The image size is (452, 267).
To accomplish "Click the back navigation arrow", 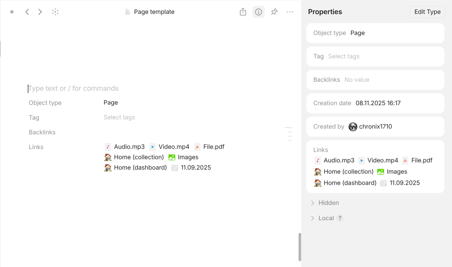I will click(27, 12).
